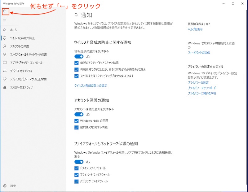Turn off 情報提供の通知を受け取る toggle

(79, 56)
